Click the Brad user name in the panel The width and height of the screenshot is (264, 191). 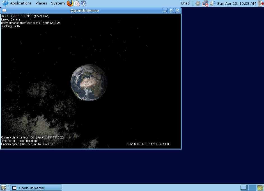(x=185, y=3)
